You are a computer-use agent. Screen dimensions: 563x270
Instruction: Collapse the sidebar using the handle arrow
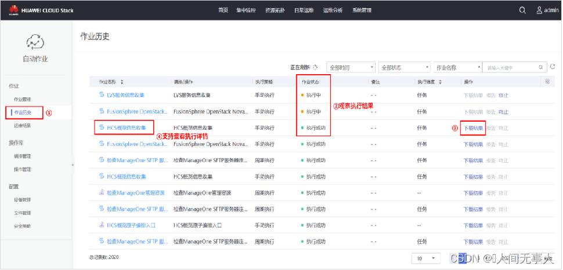click(x=73, y=165)
